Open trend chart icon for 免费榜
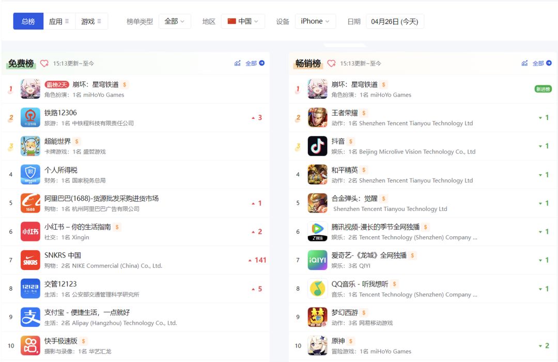The image size is (558, 362). (237, 63)
